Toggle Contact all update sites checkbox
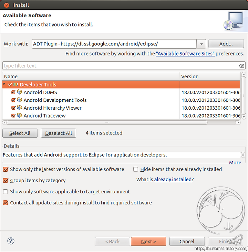 (x=6, y=203)
